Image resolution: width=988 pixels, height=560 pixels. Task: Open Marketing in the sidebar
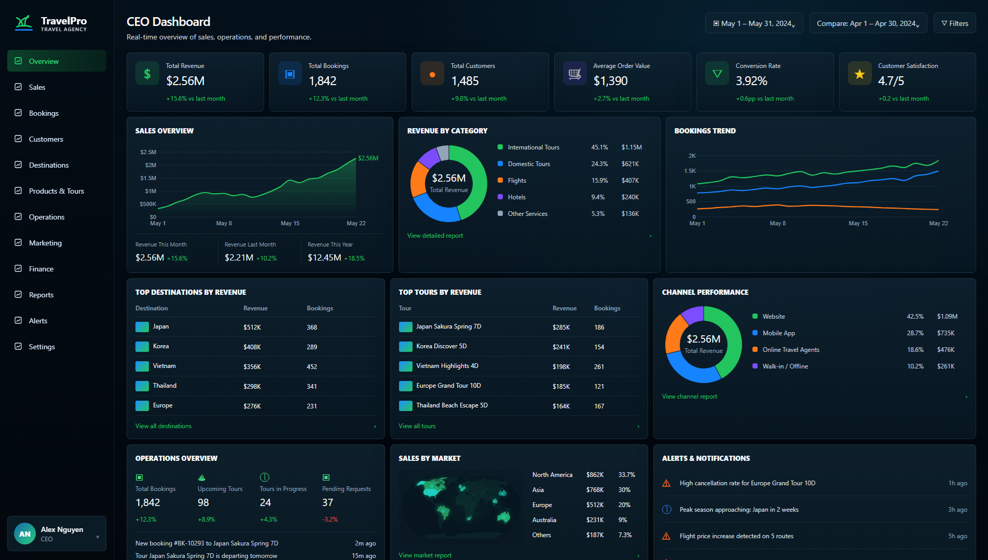point(57,242)
